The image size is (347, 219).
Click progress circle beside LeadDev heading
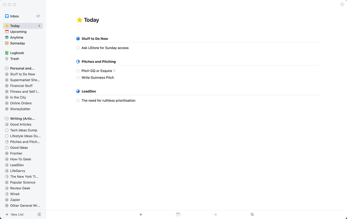[x=78, y=91]
